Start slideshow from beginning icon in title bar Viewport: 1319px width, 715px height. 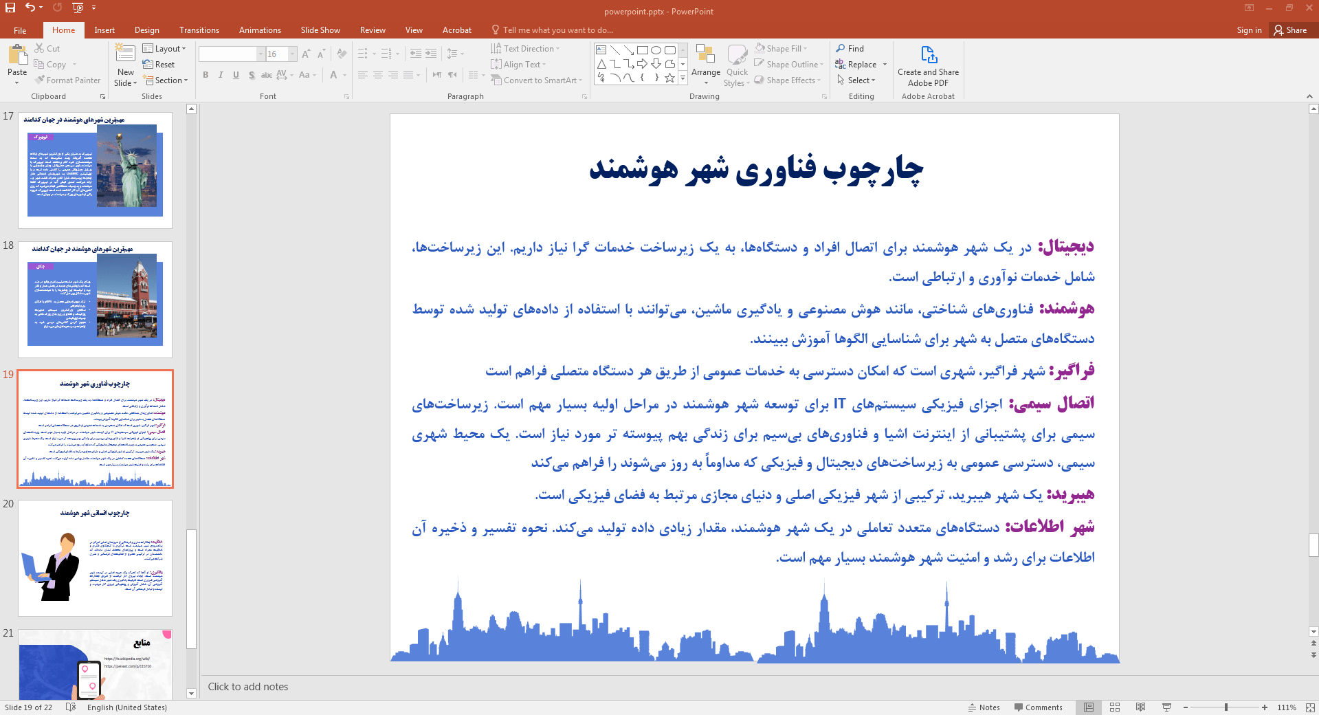tap(78, 8)
